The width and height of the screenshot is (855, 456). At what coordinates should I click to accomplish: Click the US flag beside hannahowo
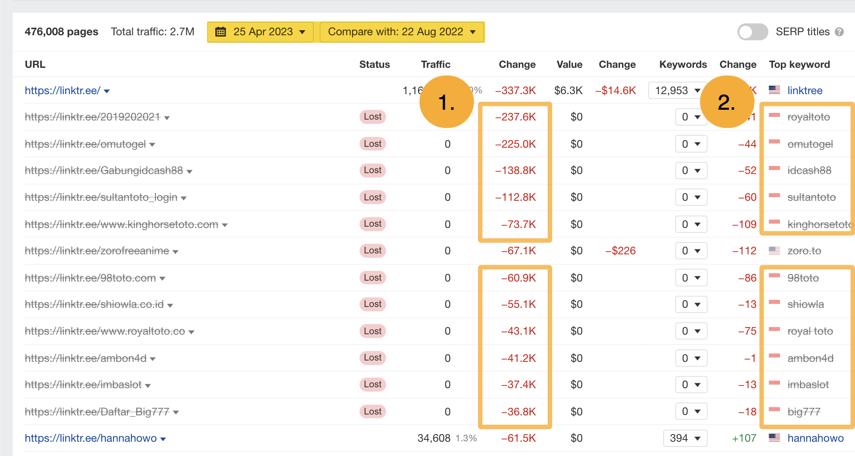pyautogui.click(x=774, y=438)
